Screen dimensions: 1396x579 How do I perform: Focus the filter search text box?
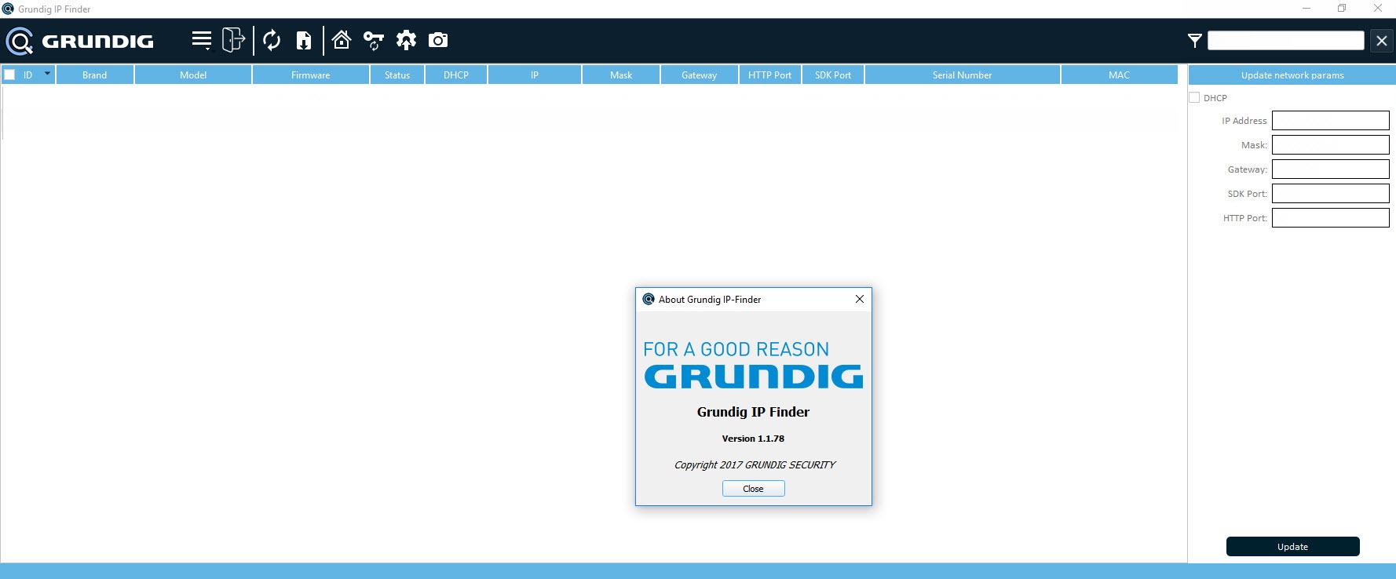pos(1285,41)
